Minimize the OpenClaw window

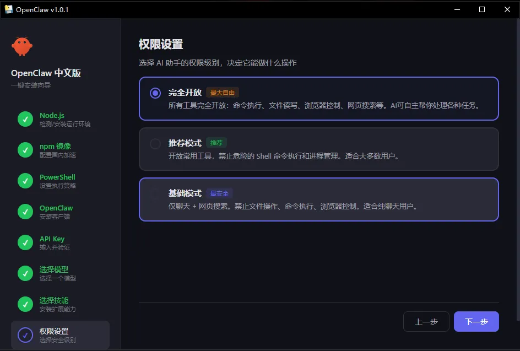coord(457,9)
